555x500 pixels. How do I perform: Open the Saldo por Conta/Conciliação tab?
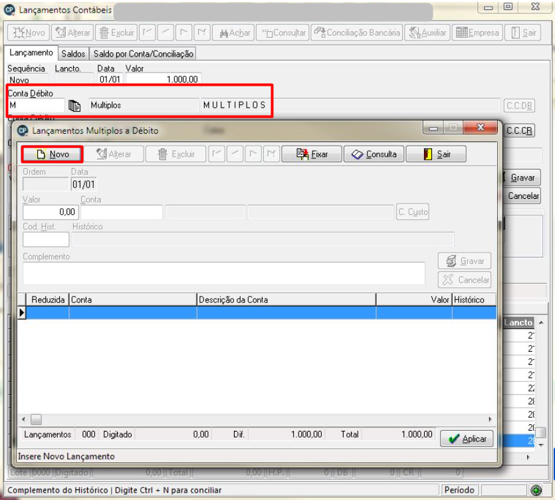[x=144, y=54]
